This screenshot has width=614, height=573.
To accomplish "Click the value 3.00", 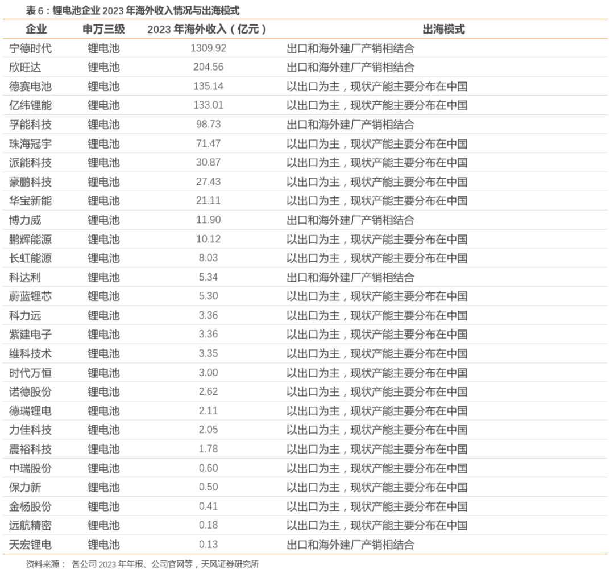I will [x=208, y=372].
